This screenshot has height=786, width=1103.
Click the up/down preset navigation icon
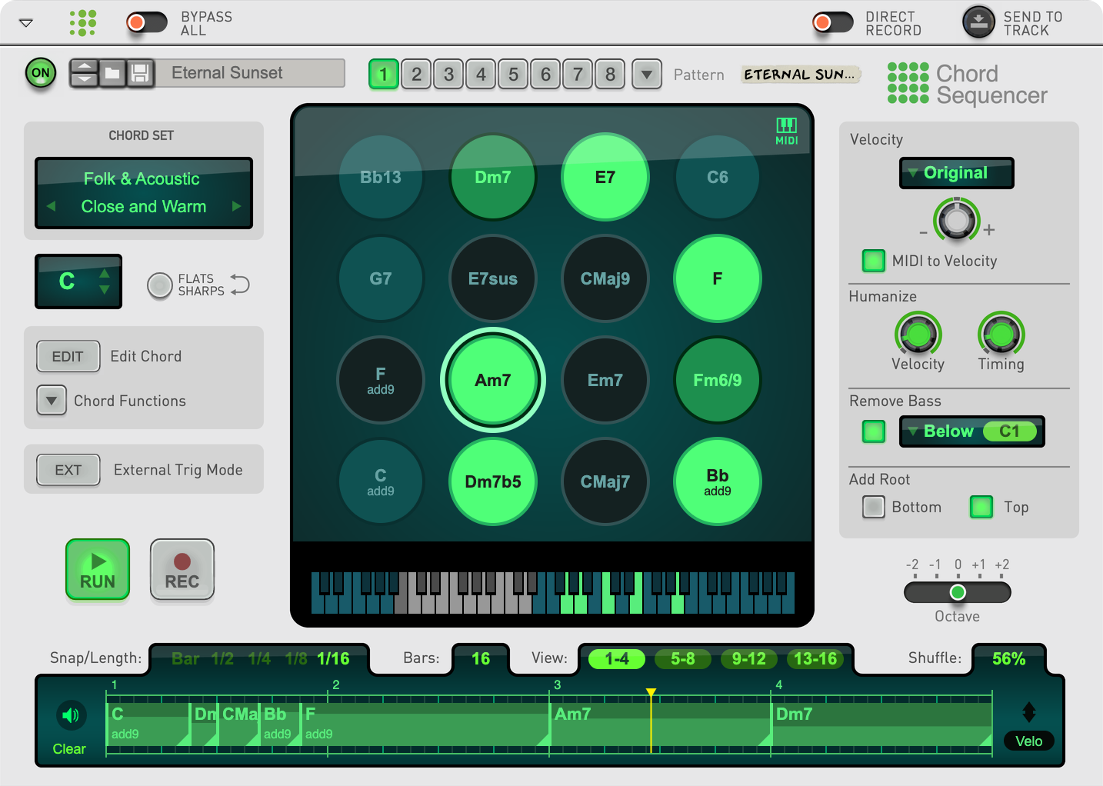coord(84,73)
